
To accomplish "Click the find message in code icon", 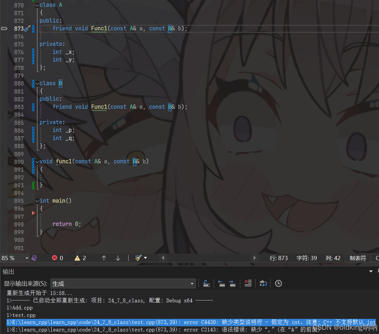I will point(206,283).
